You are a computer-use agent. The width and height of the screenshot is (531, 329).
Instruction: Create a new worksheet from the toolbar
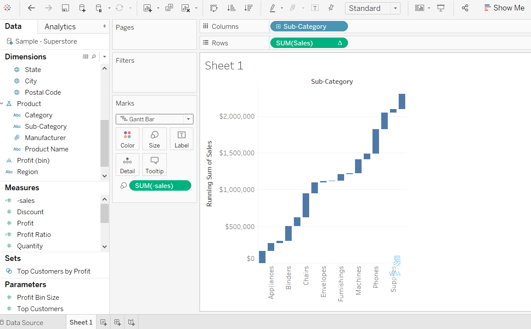(x=148, y=8)
